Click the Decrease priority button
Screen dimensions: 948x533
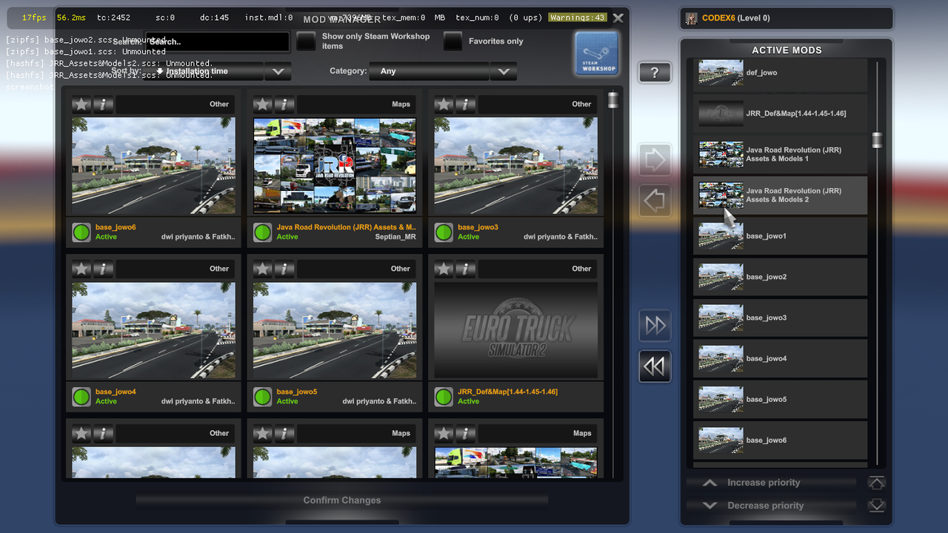pos(770,505)
